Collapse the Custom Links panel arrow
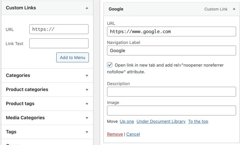 [87, 8]
